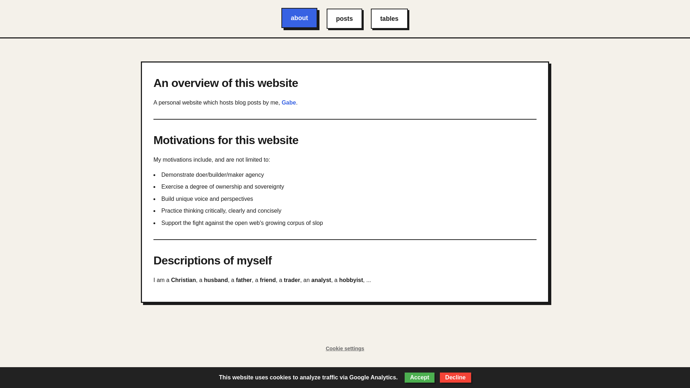Open the about navigation tab
This screenshot has height=388, width=690.
click(299, 18)
